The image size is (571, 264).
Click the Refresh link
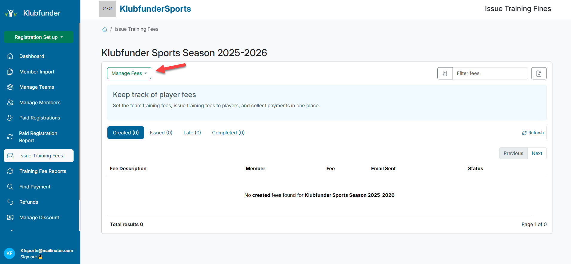[x=533, y=133]
